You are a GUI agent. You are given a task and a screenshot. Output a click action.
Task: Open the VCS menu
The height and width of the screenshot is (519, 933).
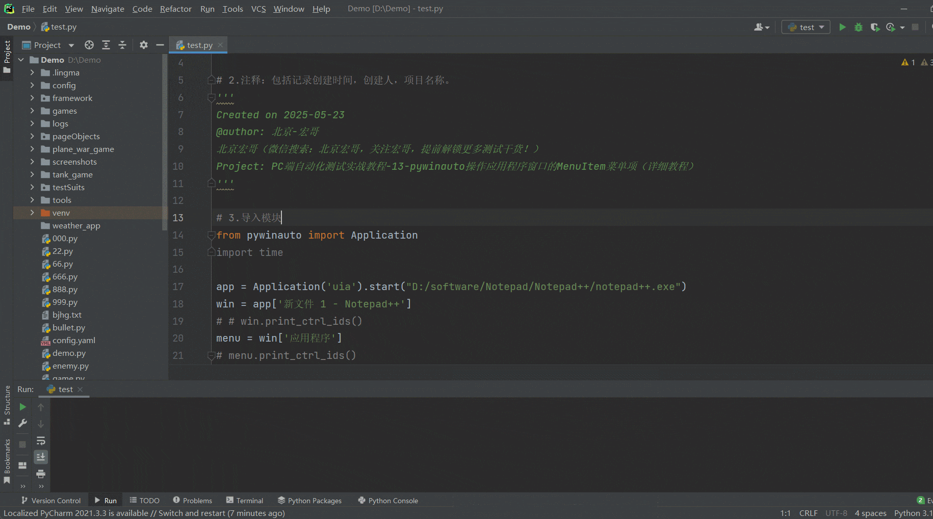(x=258, y=9)
